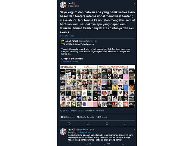Image resolution: width=194 pixels, height=146 pixels.
Task: Share the main tweet
Action: coord(126,124)
